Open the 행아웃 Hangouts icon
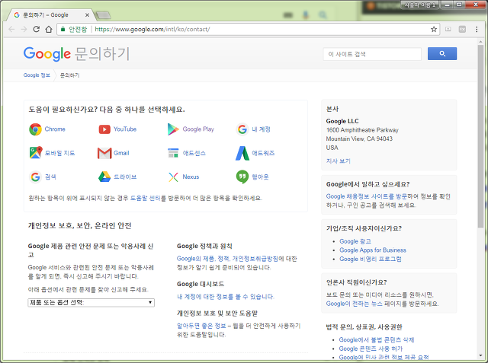 [242, 177]
